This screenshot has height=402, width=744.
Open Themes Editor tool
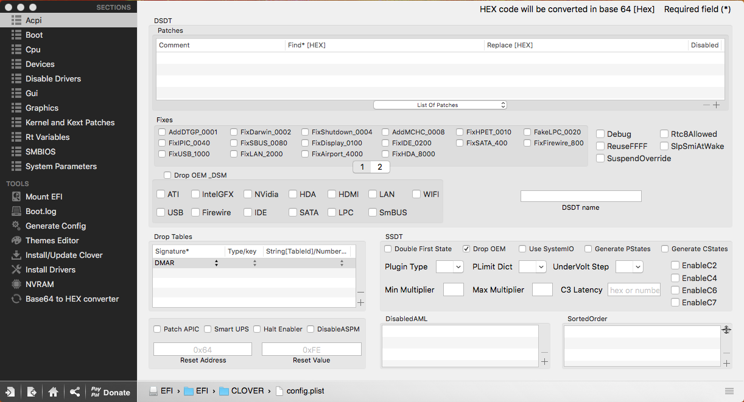click(52, 240)
